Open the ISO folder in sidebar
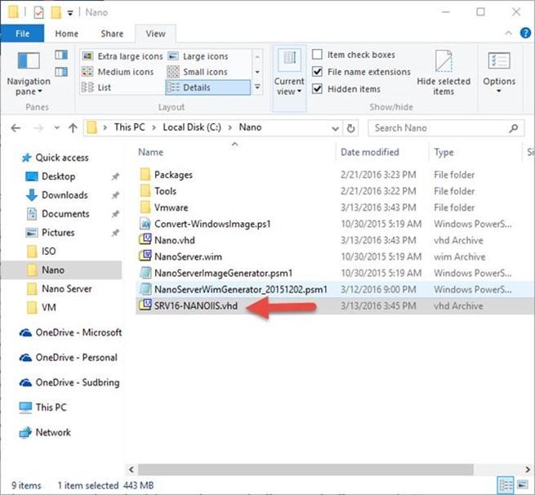This screenshot has height=495, width=535. (41, 252)
